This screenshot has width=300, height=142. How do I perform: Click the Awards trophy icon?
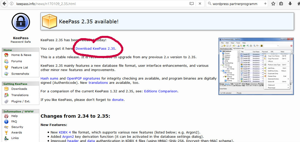(x=6, y=132)
